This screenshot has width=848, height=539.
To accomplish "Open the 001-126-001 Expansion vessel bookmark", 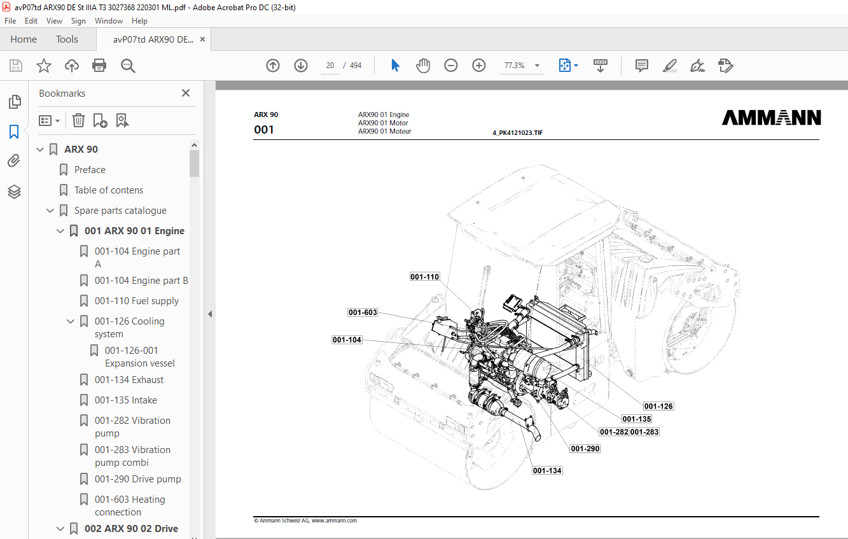I will click(140, 357).
